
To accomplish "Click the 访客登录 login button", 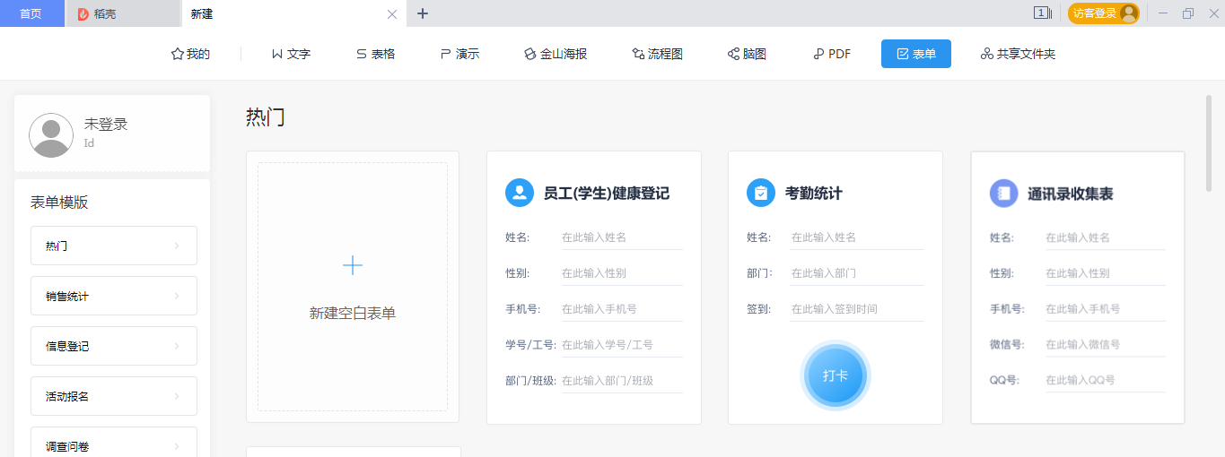I will point(1095,13).
